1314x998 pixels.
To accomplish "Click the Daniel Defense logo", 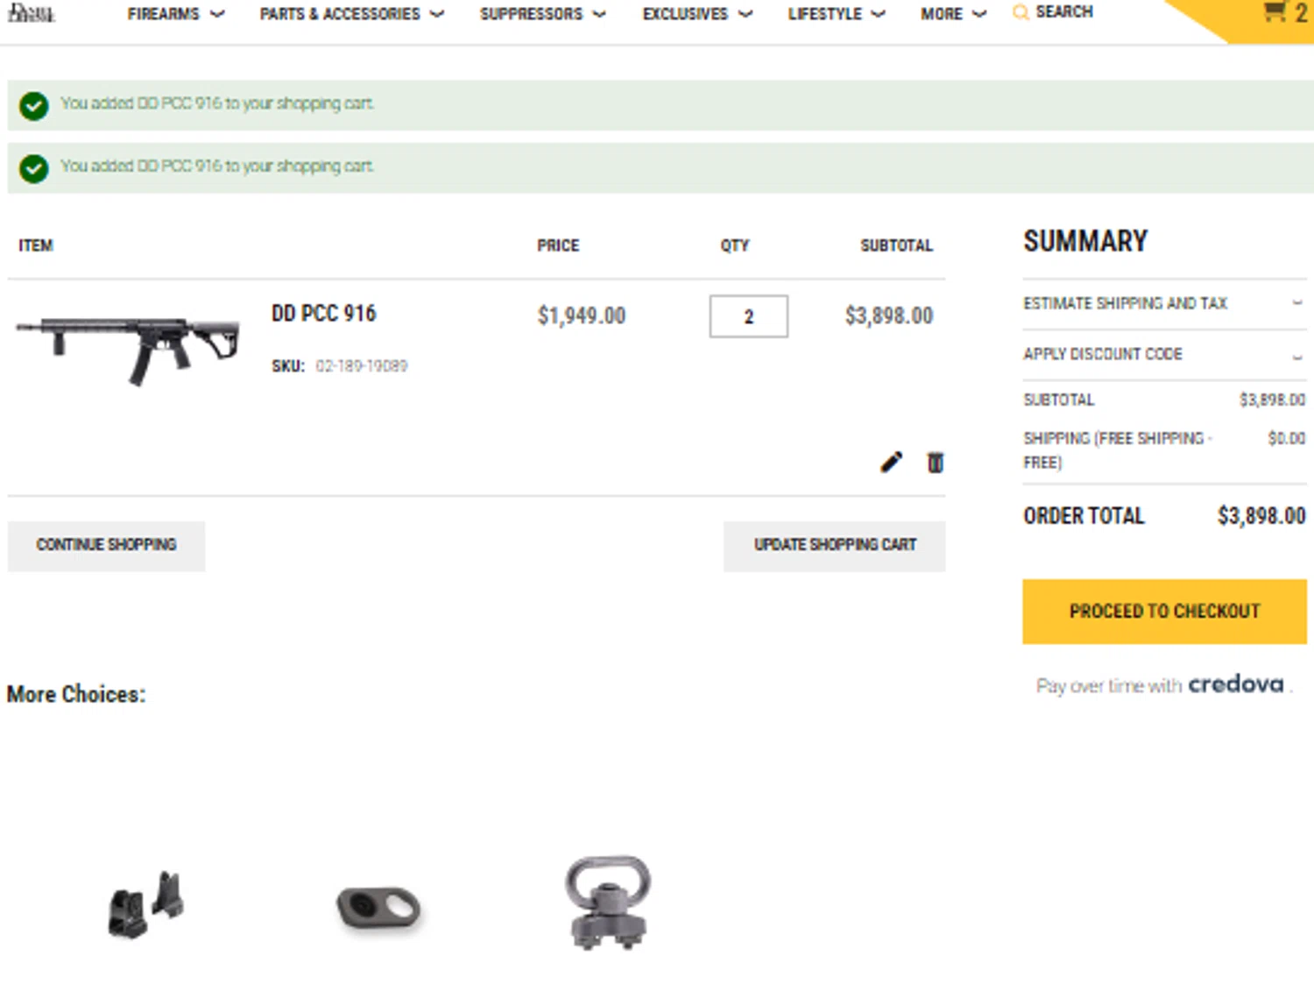I will (32, 12).
